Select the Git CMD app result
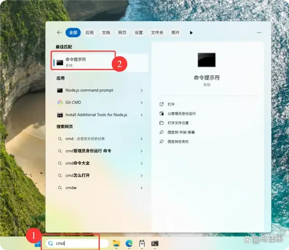The width and height of the screenshot is (289, 250). 73,103
